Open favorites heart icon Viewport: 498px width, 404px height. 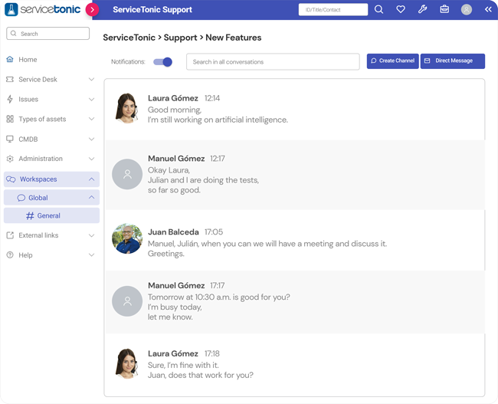[401, 9]
